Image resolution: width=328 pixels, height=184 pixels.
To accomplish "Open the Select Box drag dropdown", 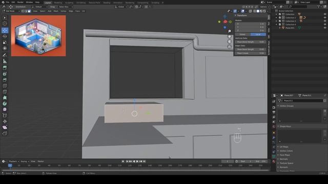I will (66, 7).
